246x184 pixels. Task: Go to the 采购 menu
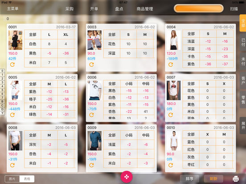[x=70, y=9]
